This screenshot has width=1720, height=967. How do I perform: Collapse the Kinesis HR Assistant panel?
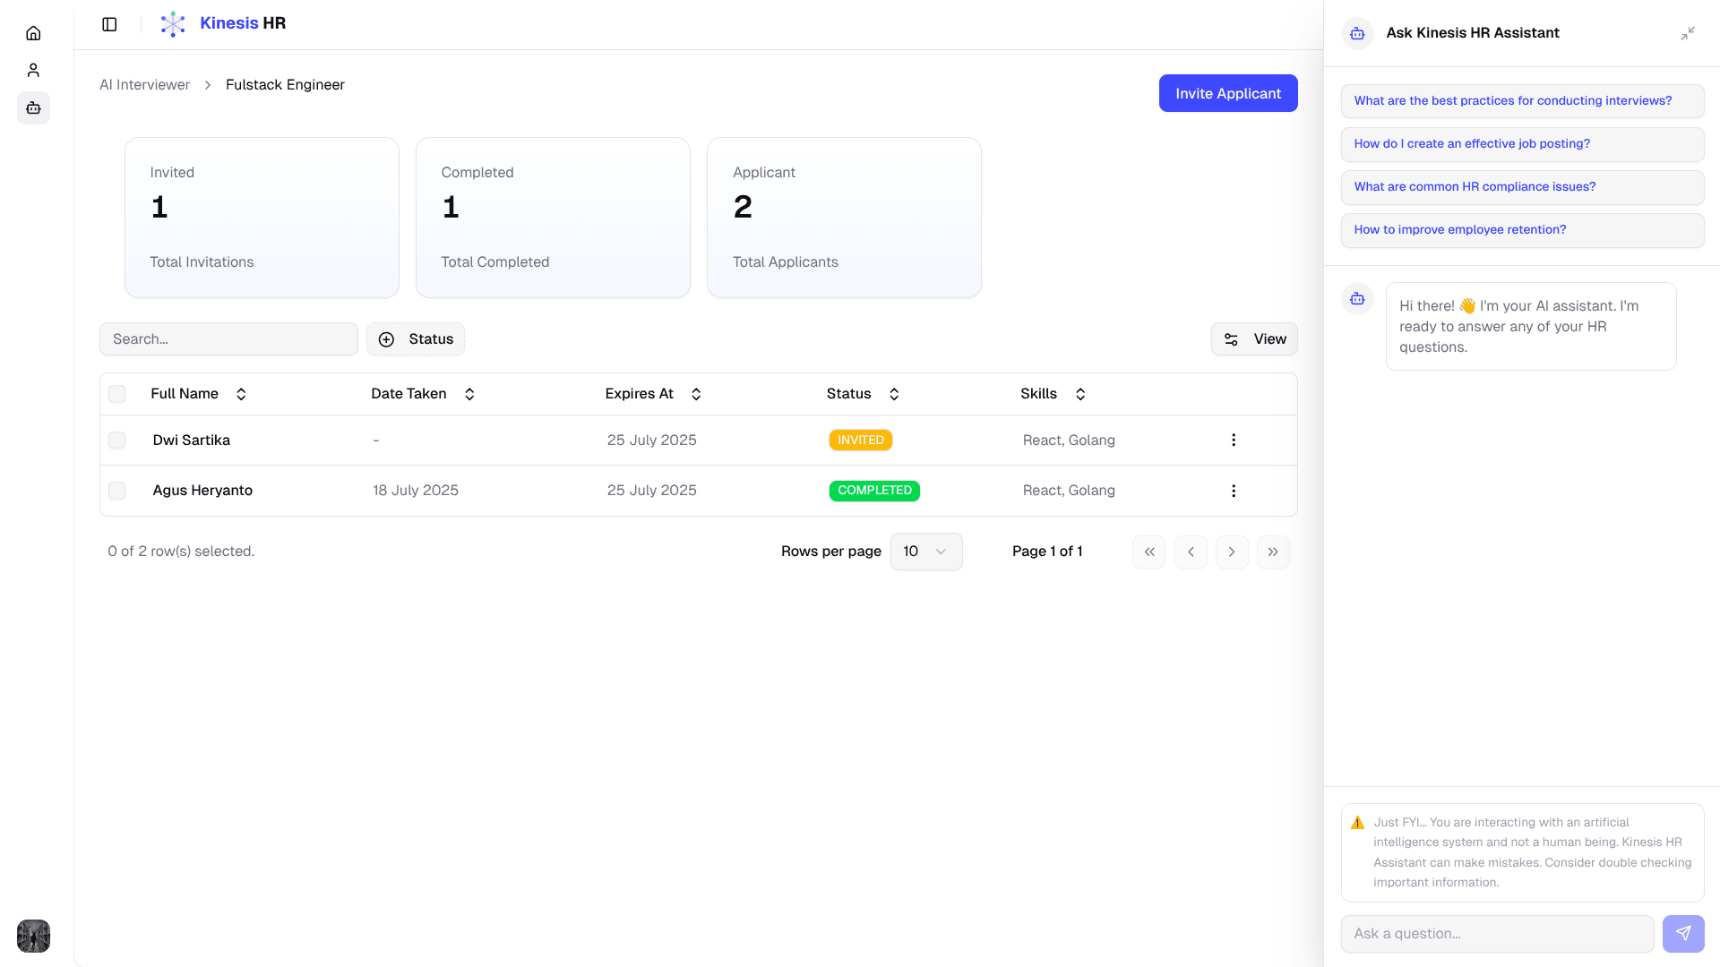[x=1688, y=33]
